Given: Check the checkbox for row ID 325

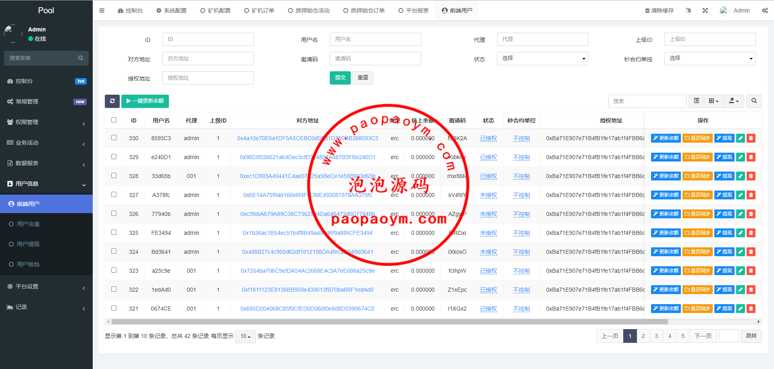Looking at the screenshot, I should tap(114, 232).
